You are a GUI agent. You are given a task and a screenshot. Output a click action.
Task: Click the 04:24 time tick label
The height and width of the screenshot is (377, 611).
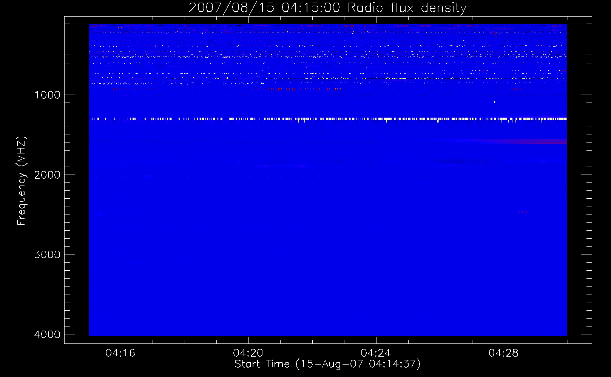(x=376, y=353)
